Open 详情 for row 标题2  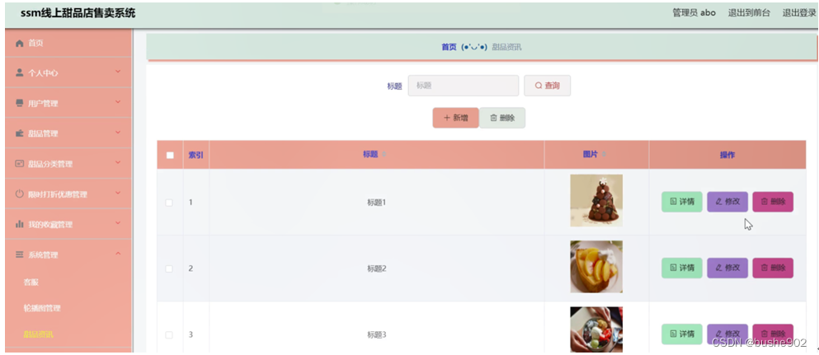pos(682,268)
